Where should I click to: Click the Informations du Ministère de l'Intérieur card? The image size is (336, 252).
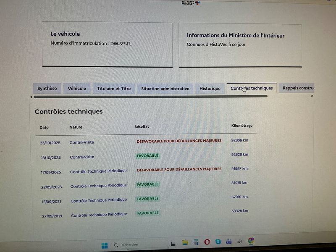click(240, 45)
